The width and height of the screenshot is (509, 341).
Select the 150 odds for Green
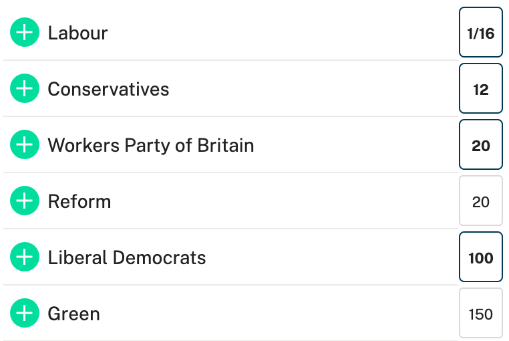pos(480,314)
